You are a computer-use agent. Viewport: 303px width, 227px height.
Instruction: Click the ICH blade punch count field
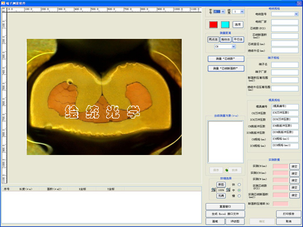click(285, 120)
